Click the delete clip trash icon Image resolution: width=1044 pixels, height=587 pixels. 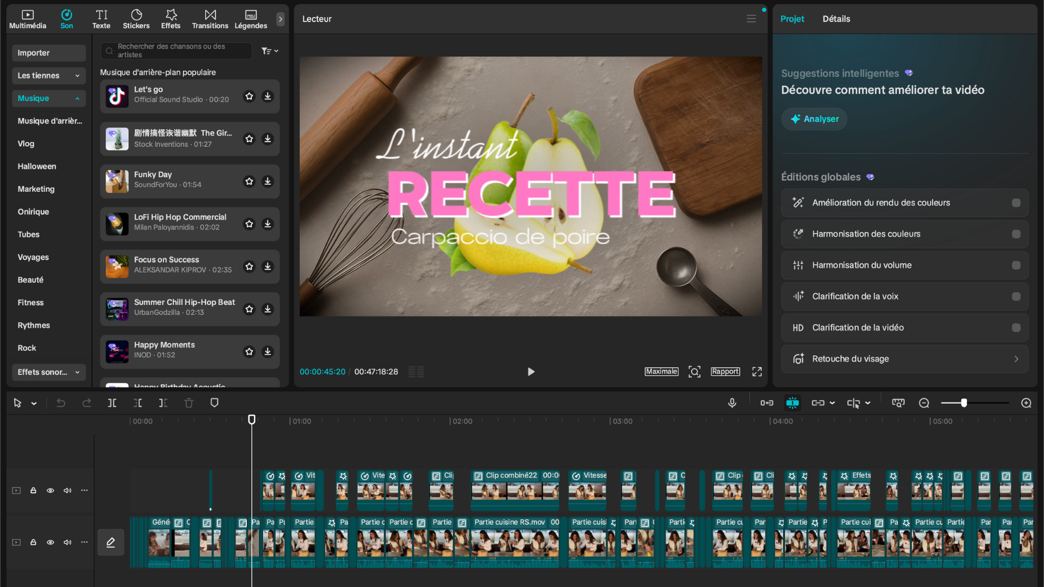point(189,403)
